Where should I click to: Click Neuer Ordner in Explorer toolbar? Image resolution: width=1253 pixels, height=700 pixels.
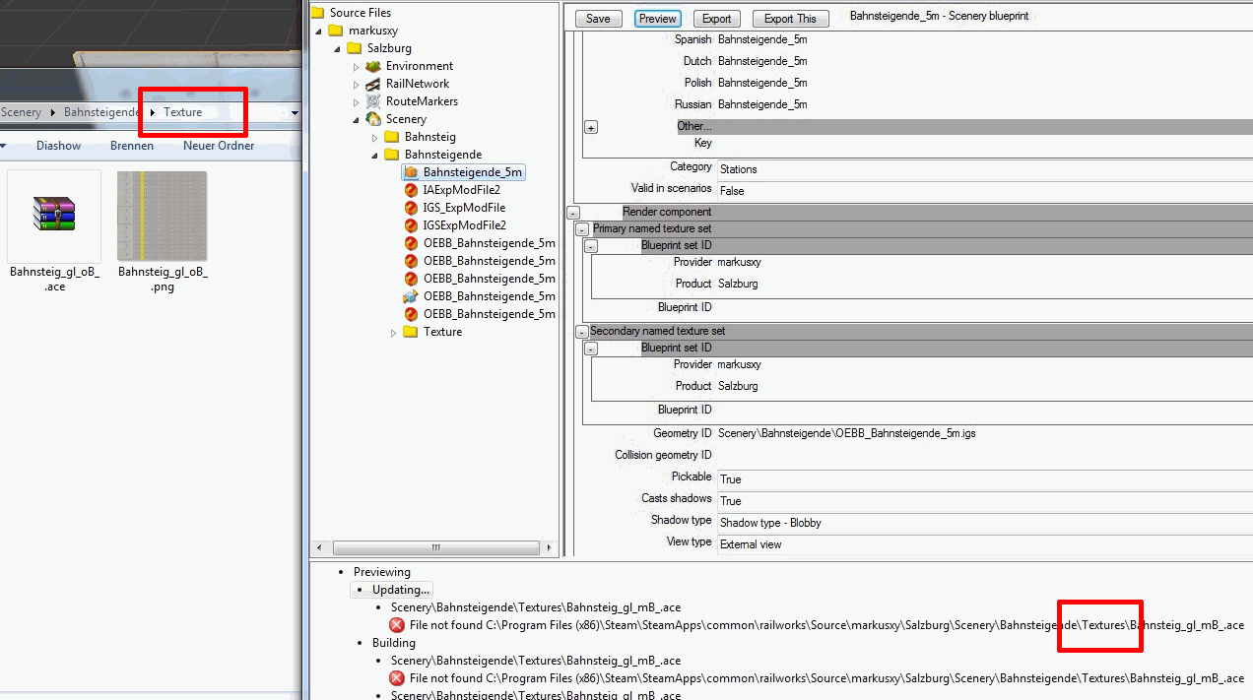point(219,146)
